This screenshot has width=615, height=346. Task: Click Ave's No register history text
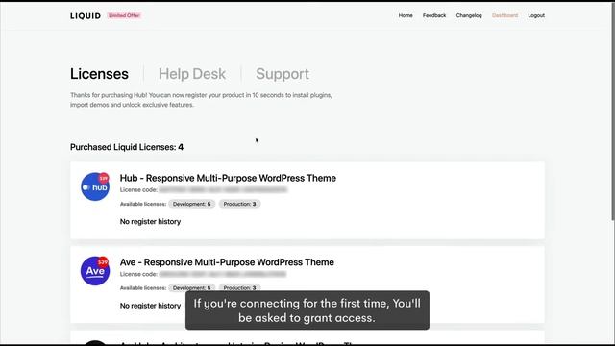pos(150,306)
